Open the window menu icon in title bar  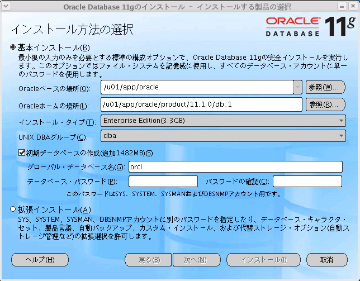[x=6, y=6]
